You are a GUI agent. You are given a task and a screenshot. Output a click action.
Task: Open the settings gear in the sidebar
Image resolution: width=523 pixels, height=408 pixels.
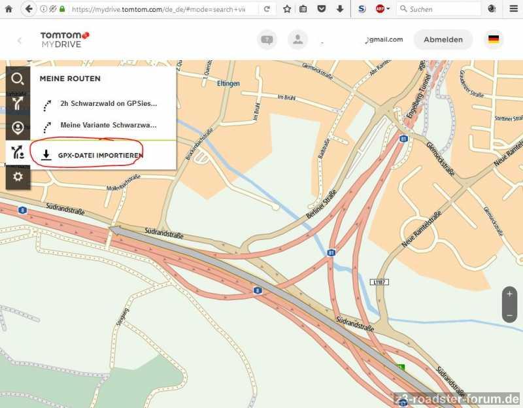pyautogui.click(x=18, y=177)
